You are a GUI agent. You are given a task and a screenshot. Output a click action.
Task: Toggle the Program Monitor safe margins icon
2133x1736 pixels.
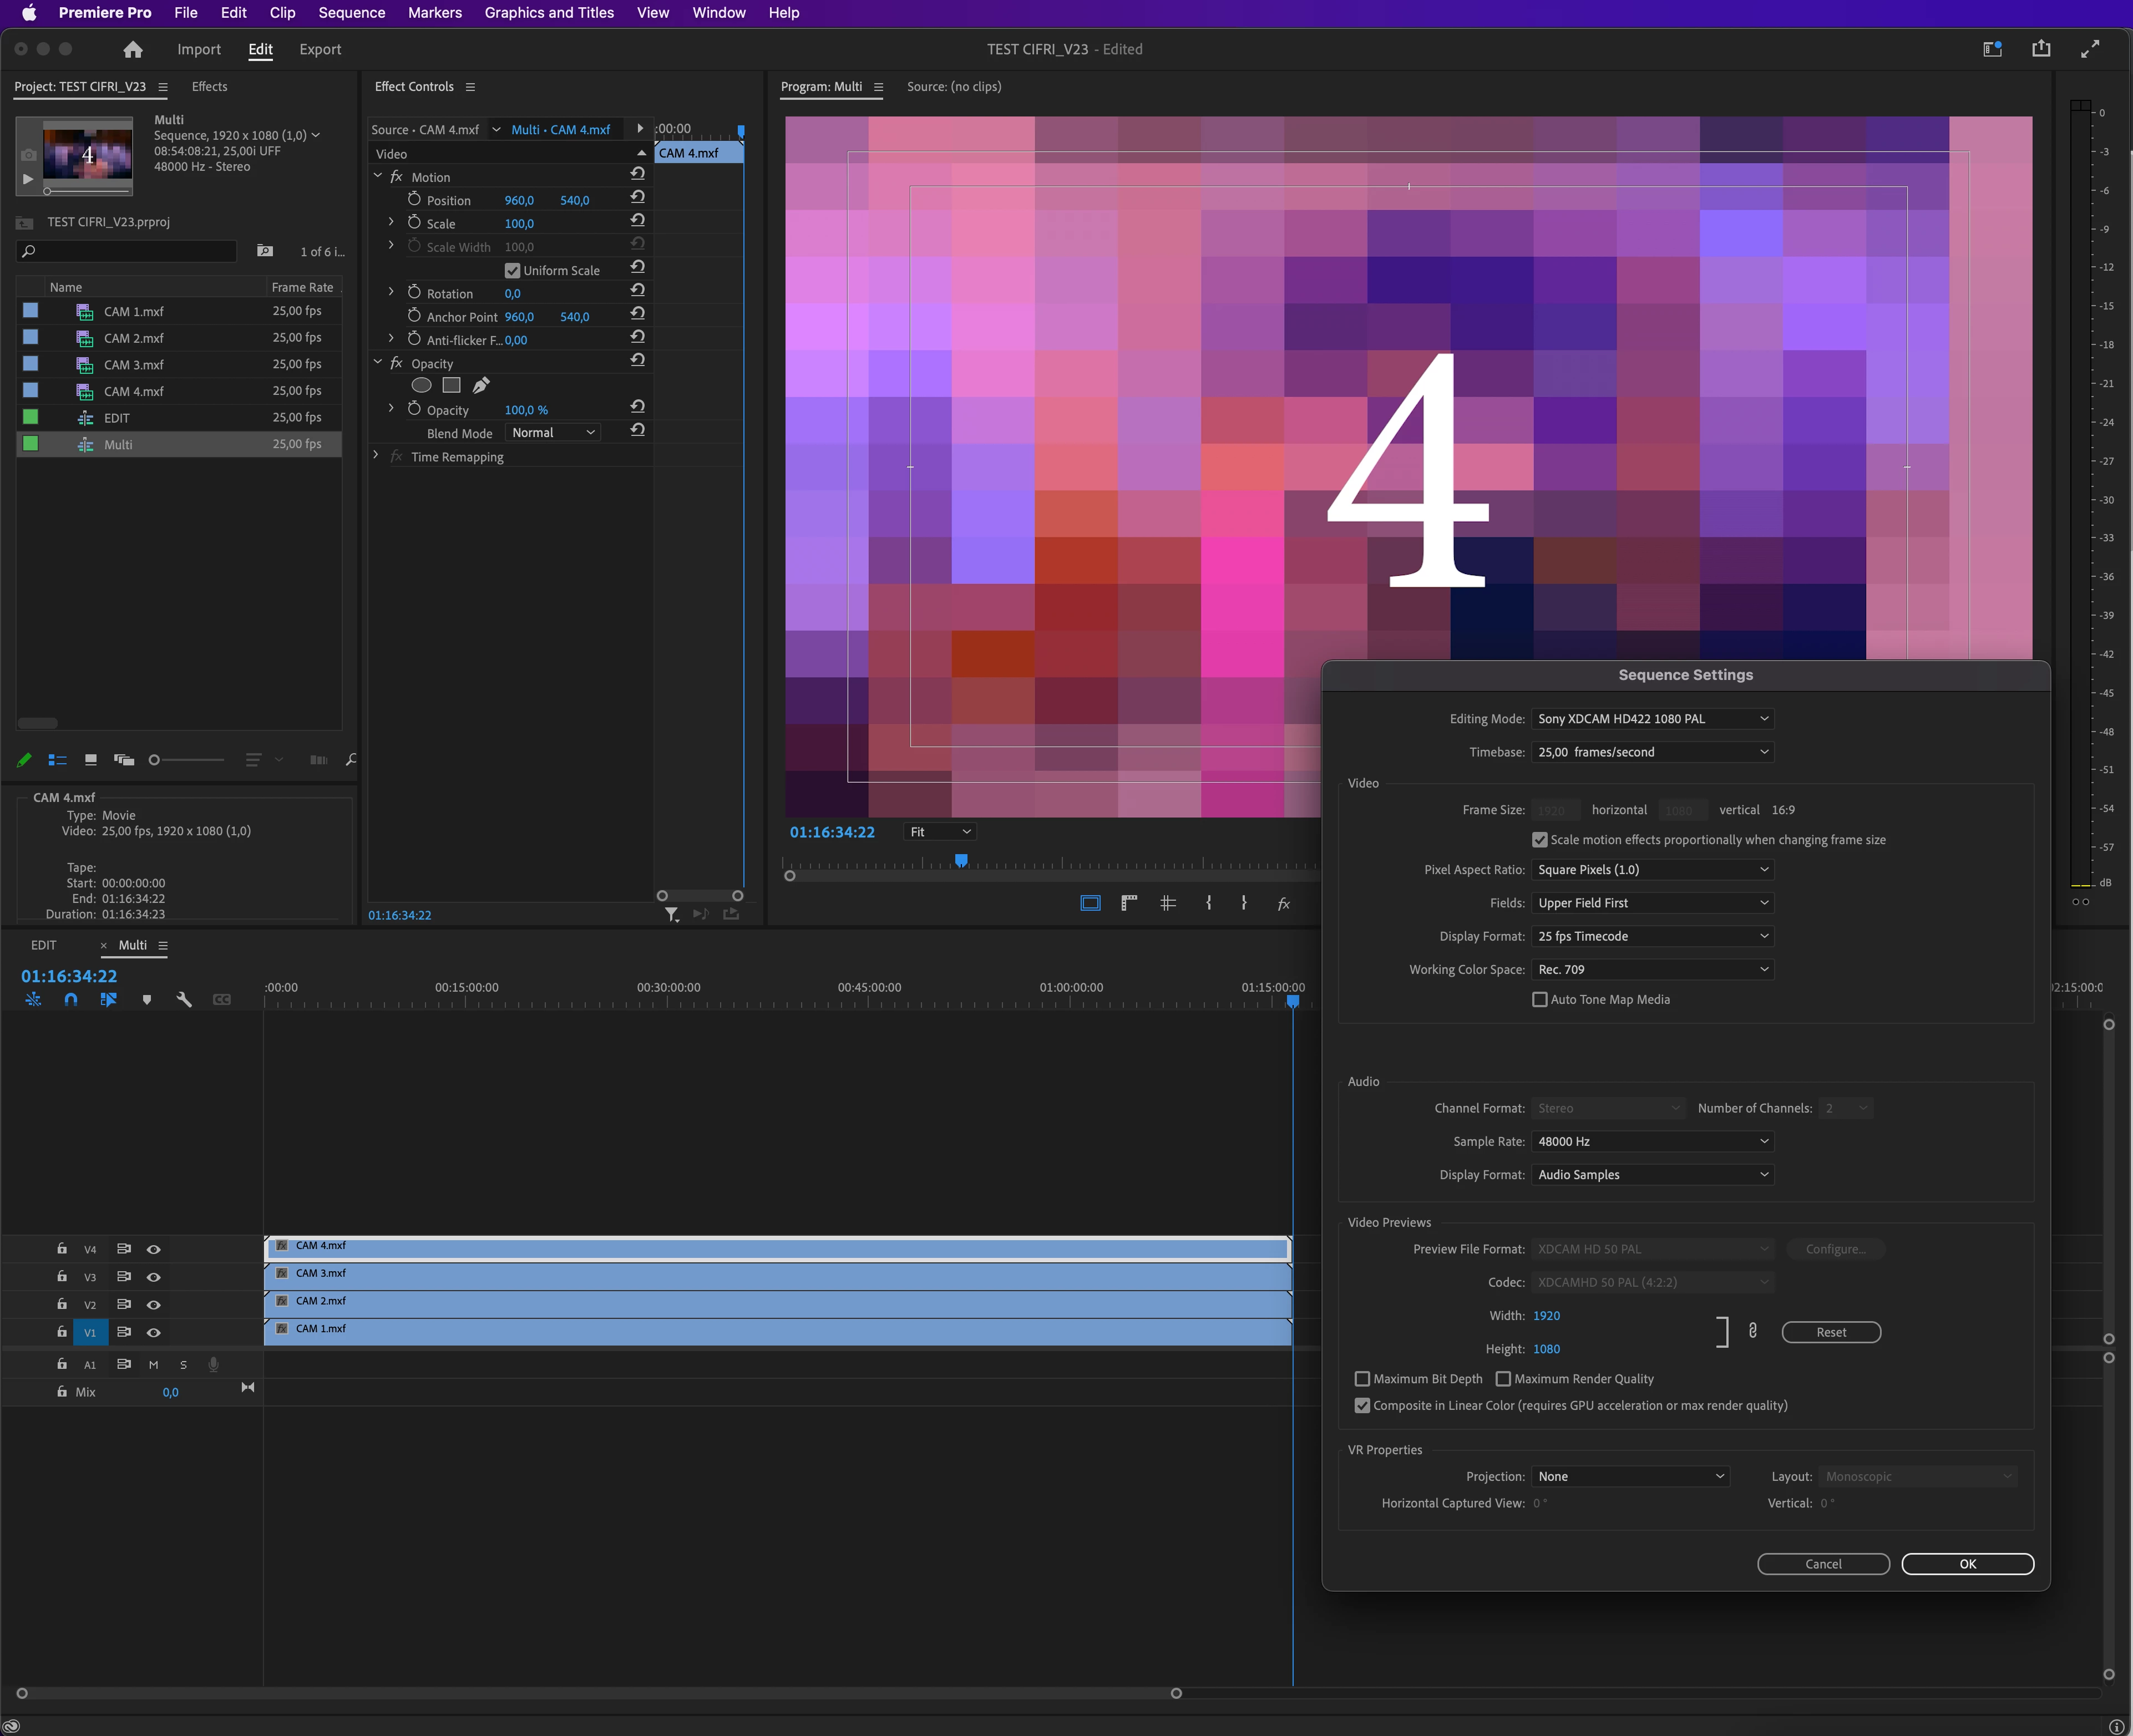[1090, 903]
